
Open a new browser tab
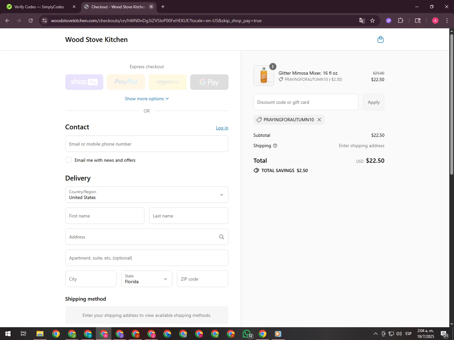pyautogui.click(x=163, y=7)
